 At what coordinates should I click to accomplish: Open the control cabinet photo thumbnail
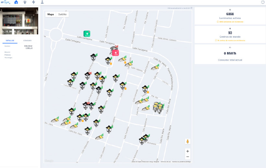coord(19,21)
